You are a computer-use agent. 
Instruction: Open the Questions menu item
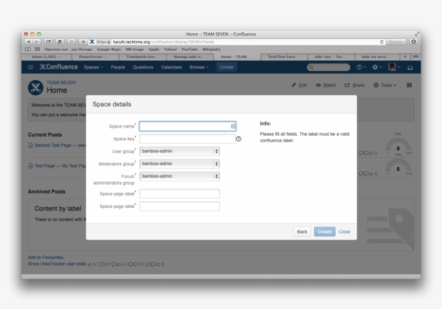(x=143, y=67)
